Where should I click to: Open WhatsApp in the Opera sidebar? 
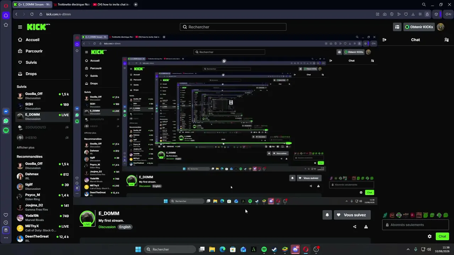click(6, 121)
